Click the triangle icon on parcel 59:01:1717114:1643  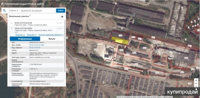[58, 28]
